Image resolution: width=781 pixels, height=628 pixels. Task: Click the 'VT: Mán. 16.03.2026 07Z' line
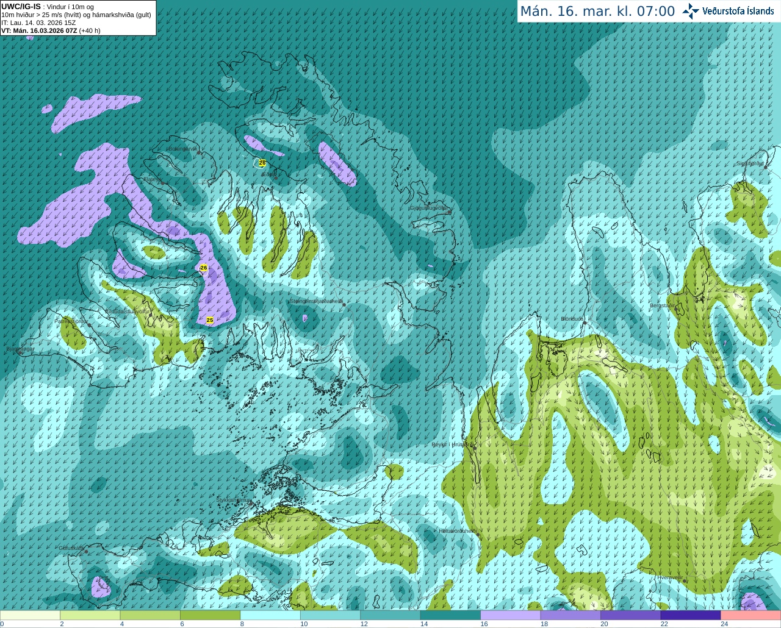pos(51,30)
